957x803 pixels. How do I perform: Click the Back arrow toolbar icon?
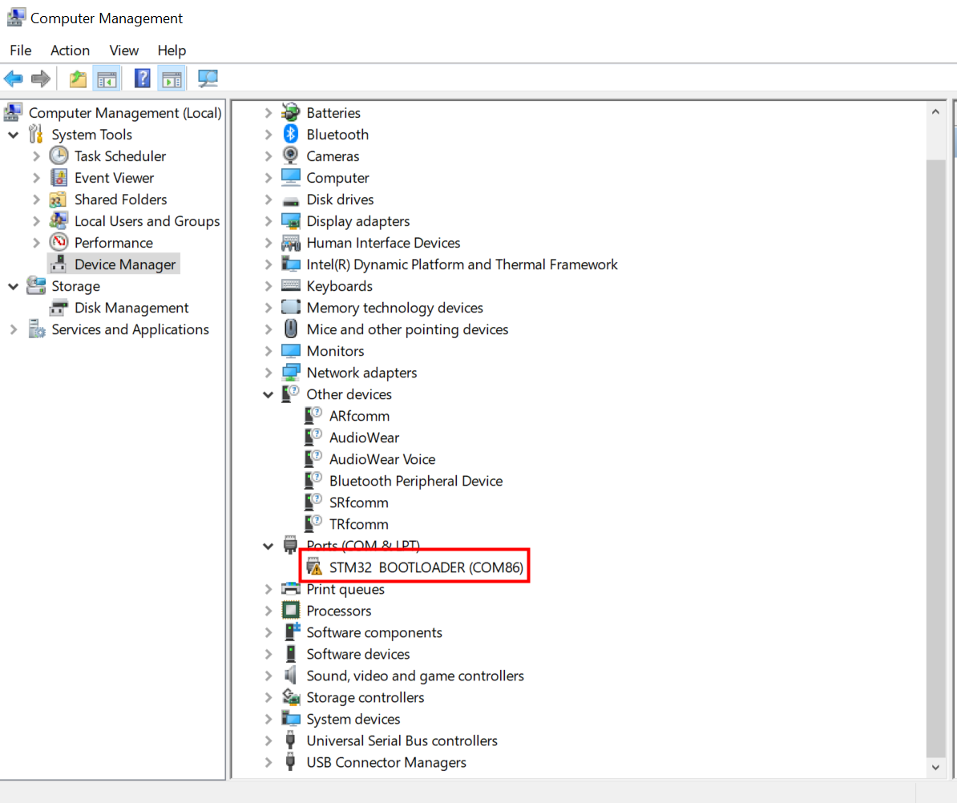click(x=14, y=79)
